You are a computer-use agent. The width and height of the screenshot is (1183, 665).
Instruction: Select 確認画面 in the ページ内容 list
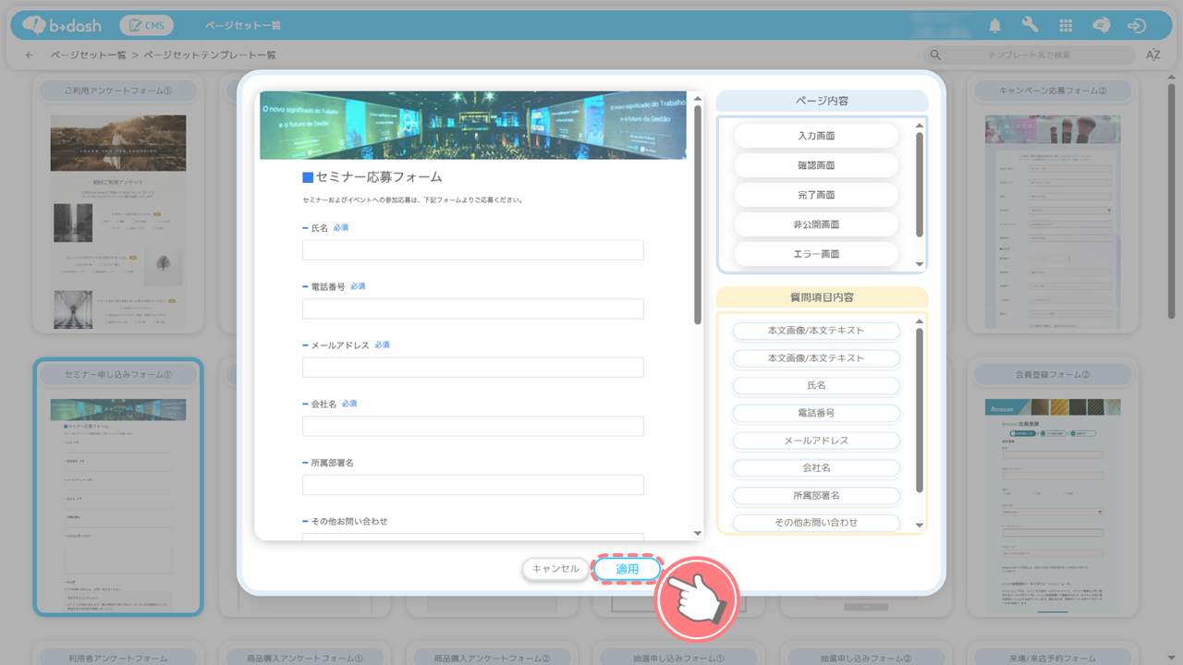tap(816, 165)
